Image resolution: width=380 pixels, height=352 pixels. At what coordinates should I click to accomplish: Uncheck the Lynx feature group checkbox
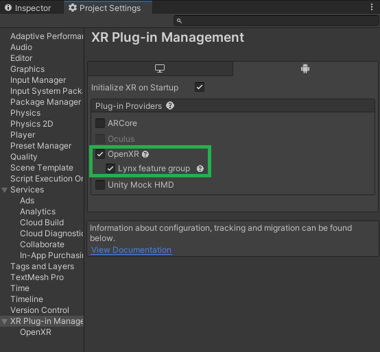pyautogui.click(x=110, y=168)
